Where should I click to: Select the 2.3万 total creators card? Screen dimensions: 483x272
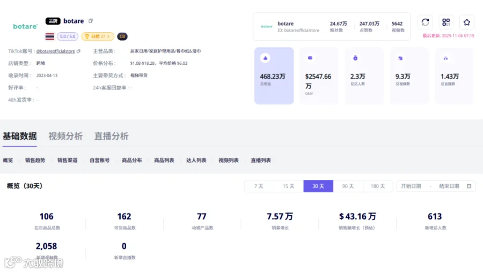(364, 75)
